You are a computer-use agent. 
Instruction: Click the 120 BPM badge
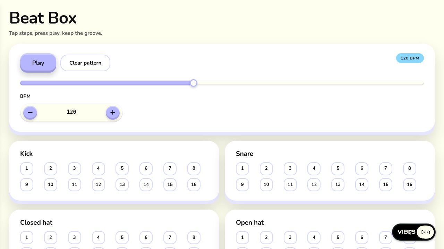click(x=410, y=58)
